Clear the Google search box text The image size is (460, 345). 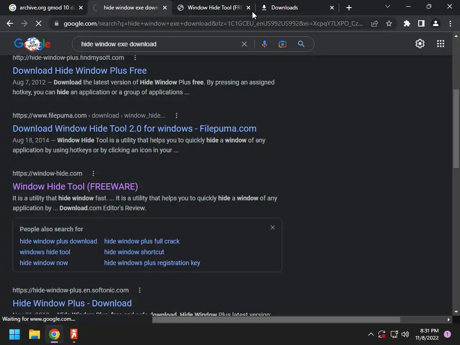click(x=244, y=44)
